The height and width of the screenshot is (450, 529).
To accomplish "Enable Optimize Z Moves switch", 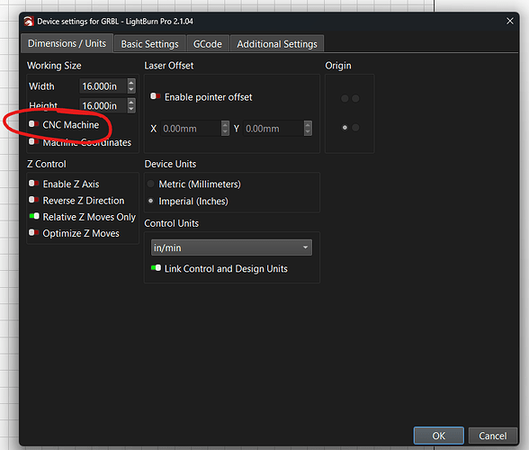I will point(34,232).
